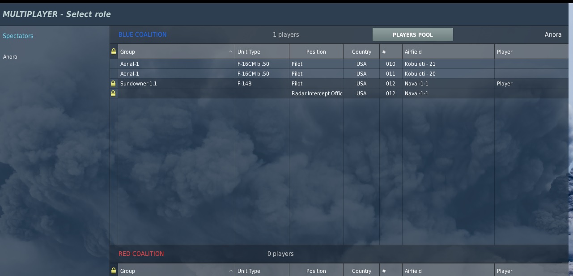Screen dimensions: 573x276
Task: Click Blue Coalition Position column header
Action: click(x=316, y=52)
